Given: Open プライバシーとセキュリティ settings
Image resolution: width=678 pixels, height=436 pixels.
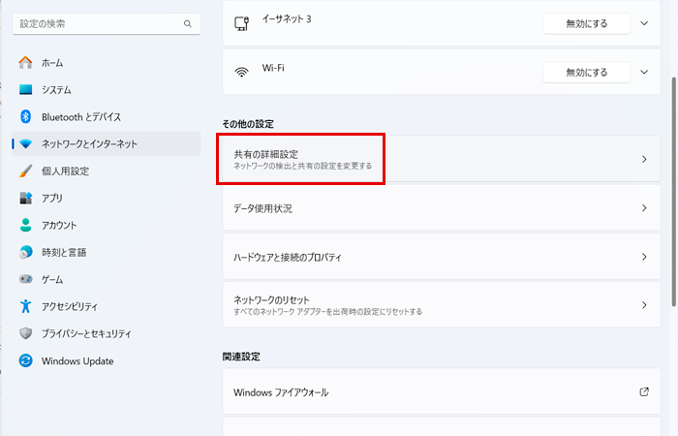Looking at the screenshot, I should point(107,333).
